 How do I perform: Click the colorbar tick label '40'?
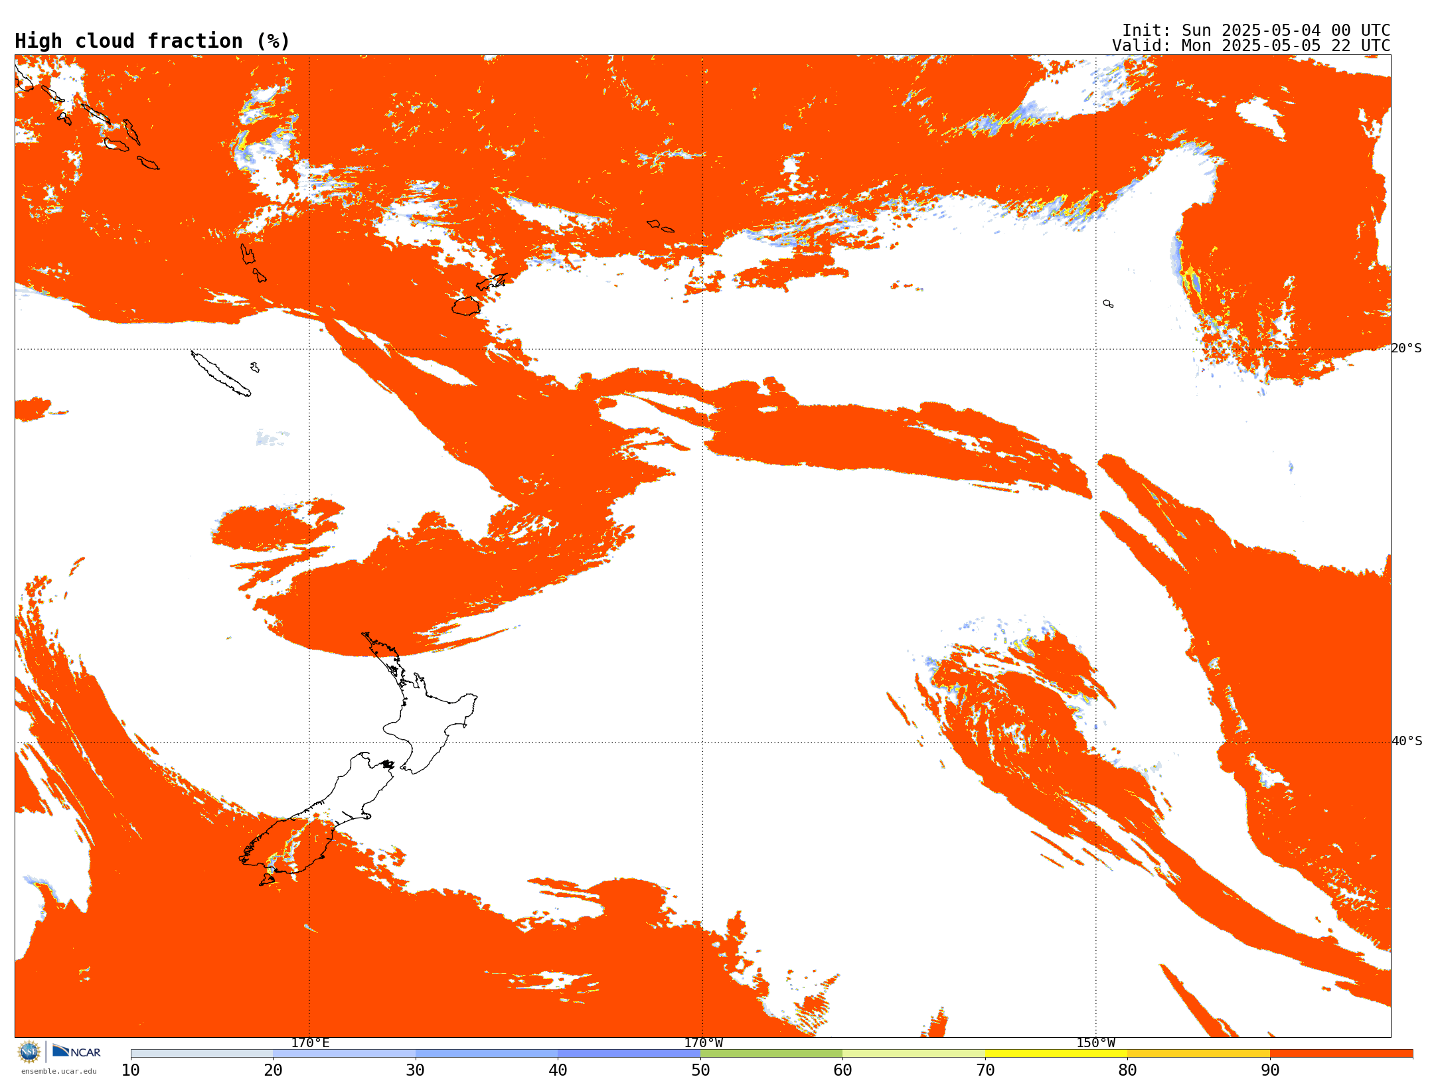click(x=558, y=1070)
